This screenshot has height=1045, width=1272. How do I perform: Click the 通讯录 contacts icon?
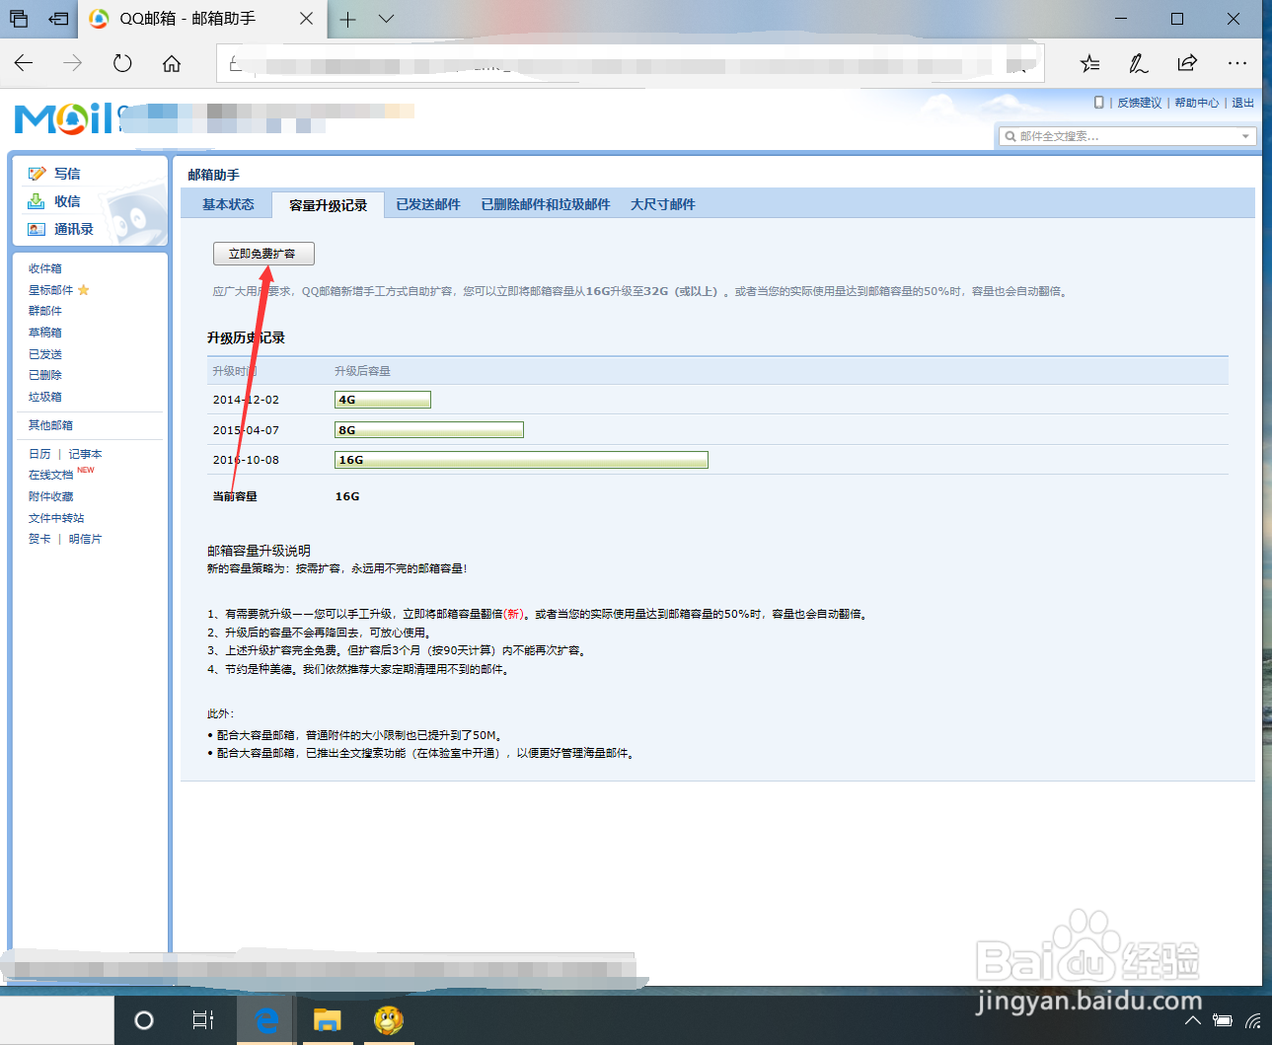coord(37,229)
